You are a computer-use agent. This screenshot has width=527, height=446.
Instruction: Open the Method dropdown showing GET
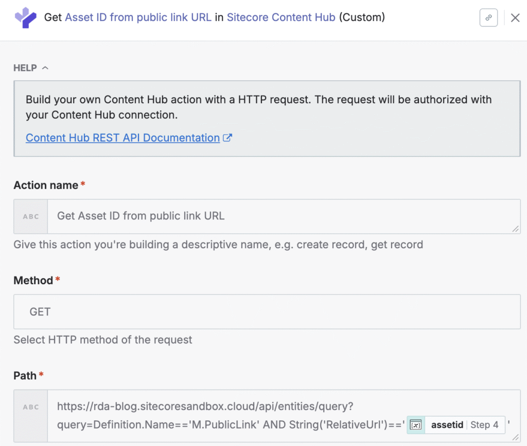267,312
